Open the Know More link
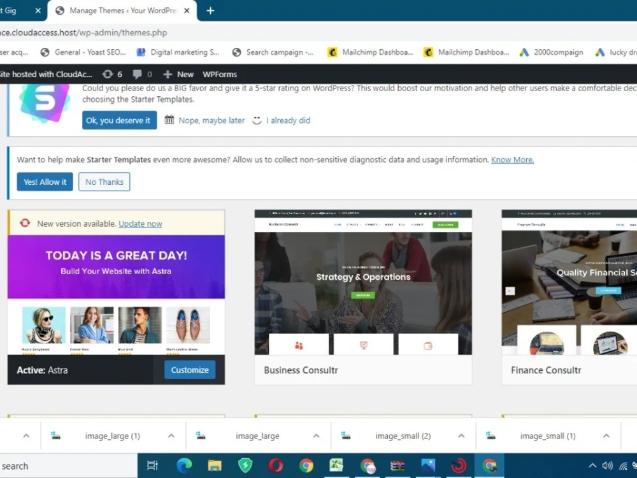 pyautogui.click(x=512, y=160)
